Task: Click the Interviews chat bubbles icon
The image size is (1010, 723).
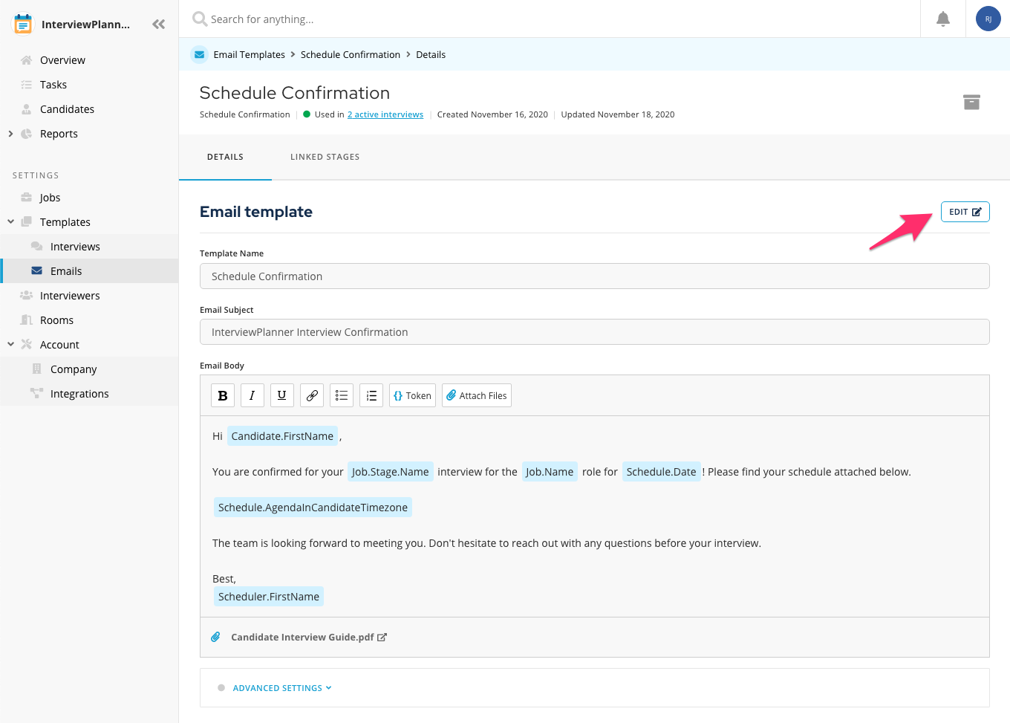Action: point(36,246)
